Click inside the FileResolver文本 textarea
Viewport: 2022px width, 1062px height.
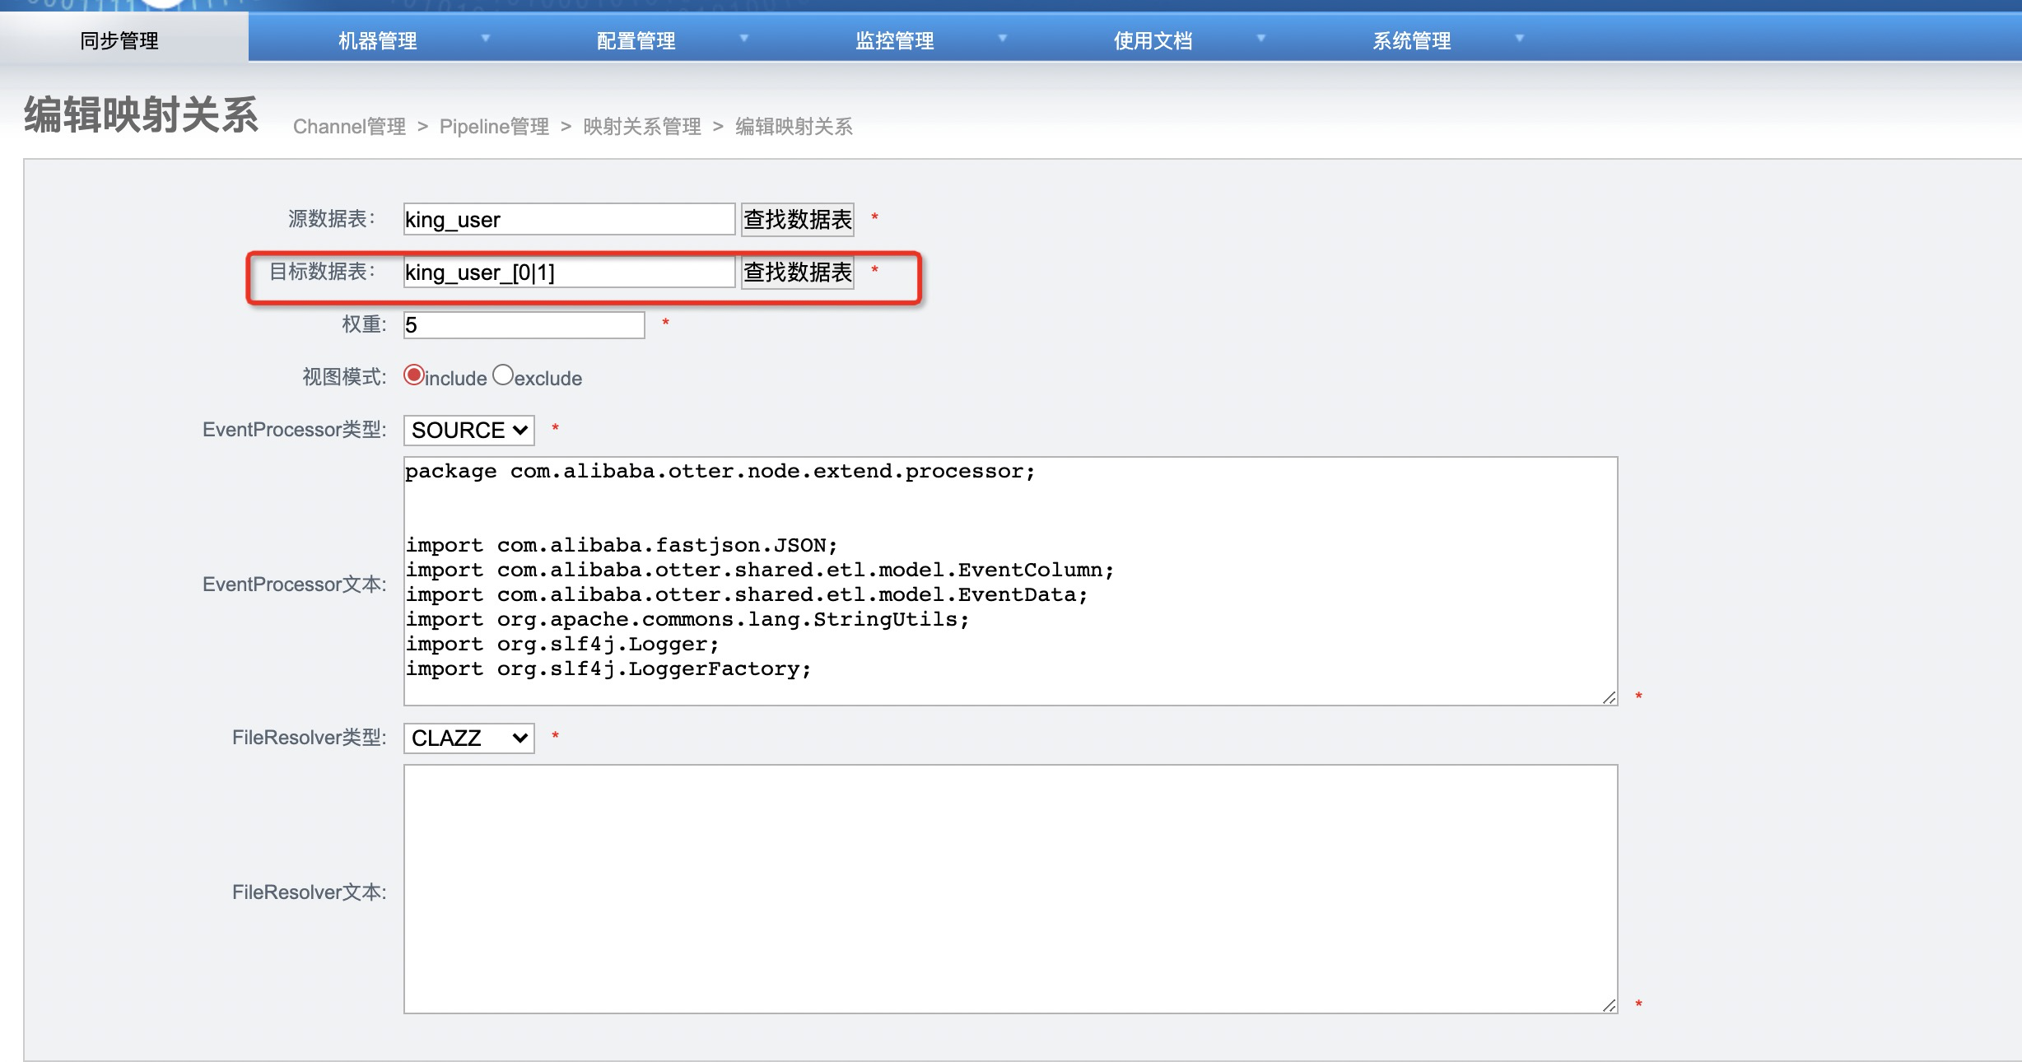pyautogui.click(x=1010, y=889)
